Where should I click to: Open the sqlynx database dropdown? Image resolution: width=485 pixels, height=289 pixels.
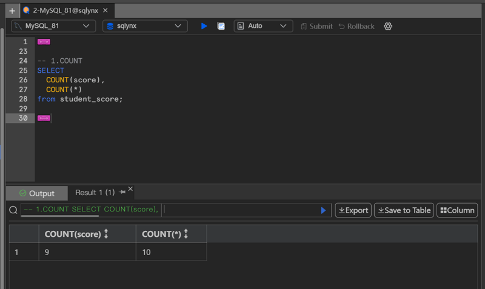click(145, 26)
